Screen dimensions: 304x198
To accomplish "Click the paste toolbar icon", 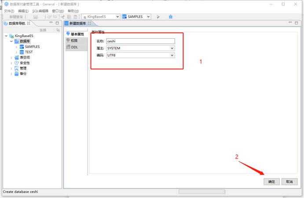I will pos(75,17).
